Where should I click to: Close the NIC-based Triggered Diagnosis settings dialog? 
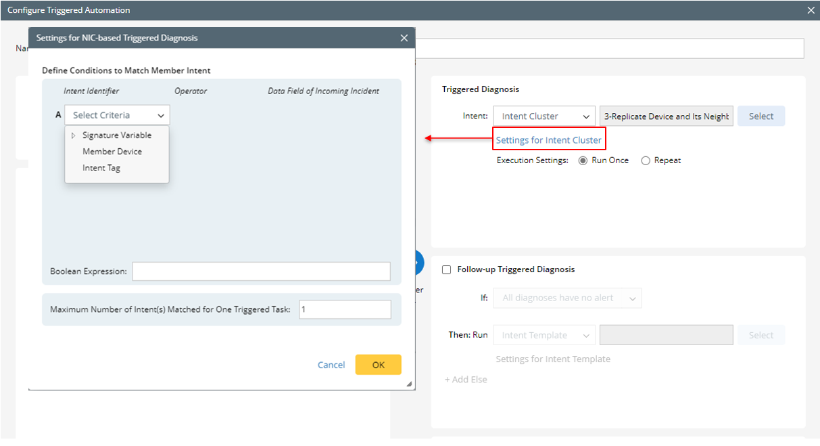(x=404, y=38)
